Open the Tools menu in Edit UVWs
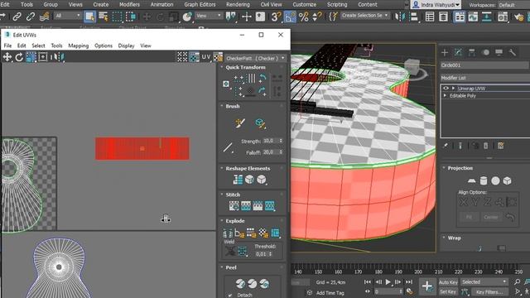 coord(56,46)
